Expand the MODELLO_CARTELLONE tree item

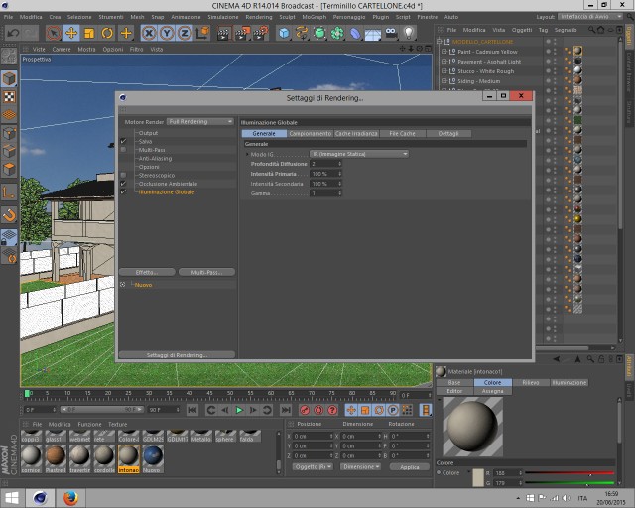tap(440, 42)
